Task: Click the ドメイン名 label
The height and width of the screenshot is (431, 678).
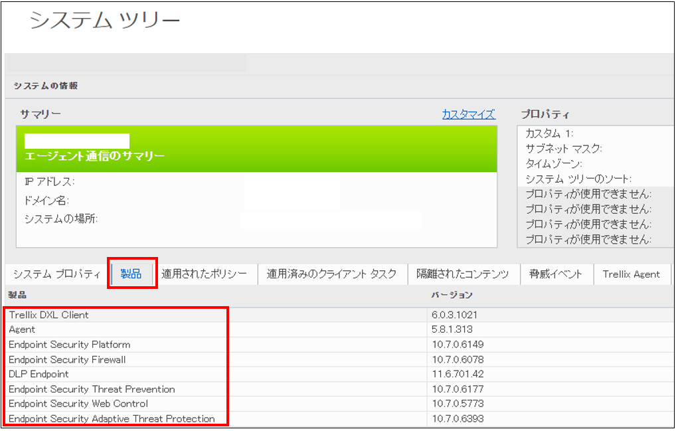Action: [x=46, y=201]
